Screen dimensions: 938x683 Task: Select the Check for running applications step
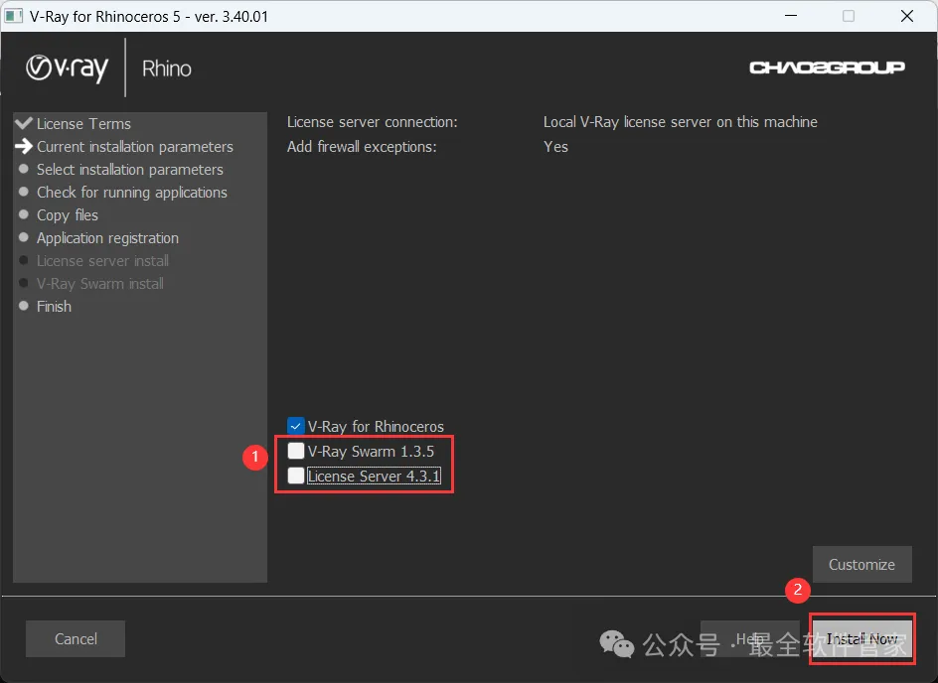(x=131, y=193)
